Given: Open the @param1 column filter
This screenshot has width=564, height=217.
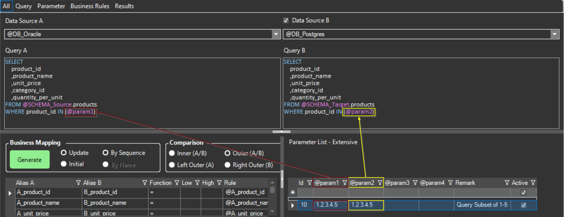Looking at the screenshot, I should pos(345,183).
